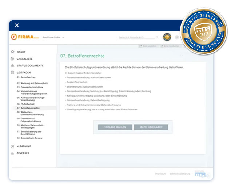
Task: Click the orange FIRMA logo
Action: coord(25,37)
